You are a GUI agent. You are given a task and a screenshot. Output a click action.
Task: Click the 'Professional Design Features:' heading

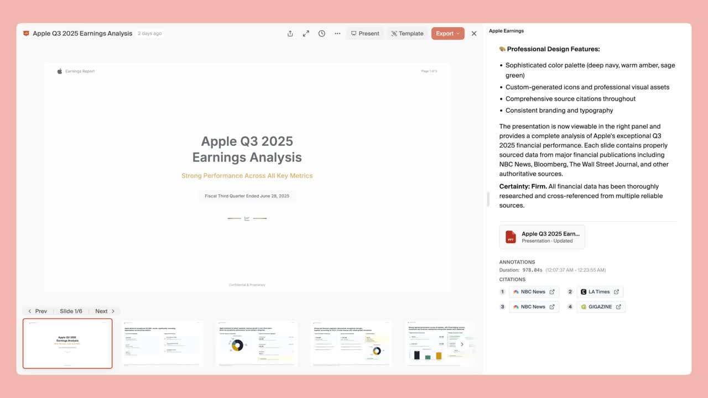[553, 49]
